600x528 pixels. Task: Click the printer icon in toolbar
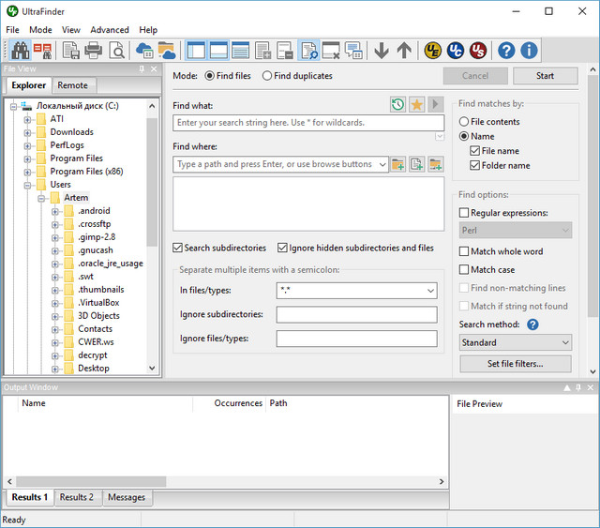(94, 51)
